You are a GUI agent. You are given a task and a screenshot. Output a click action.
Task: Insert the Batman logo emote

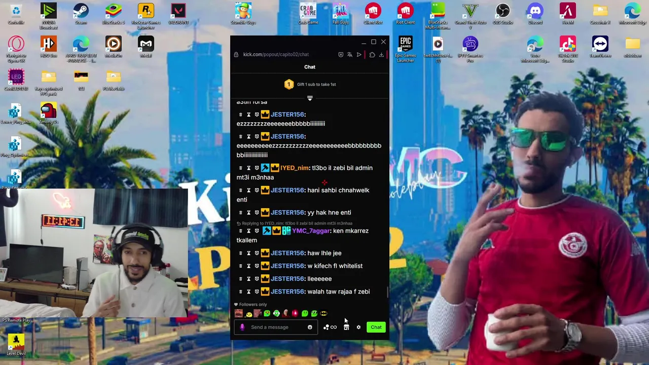tap(323, 313)
